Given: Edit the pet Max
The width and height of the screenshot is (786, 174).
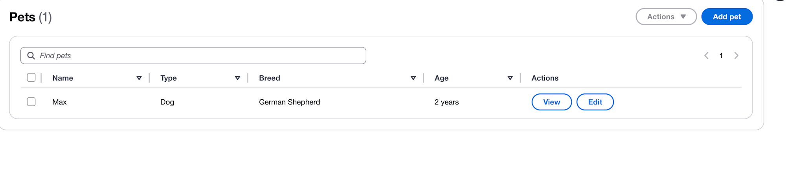Looking at the screenshot, I should click(595, 102).
